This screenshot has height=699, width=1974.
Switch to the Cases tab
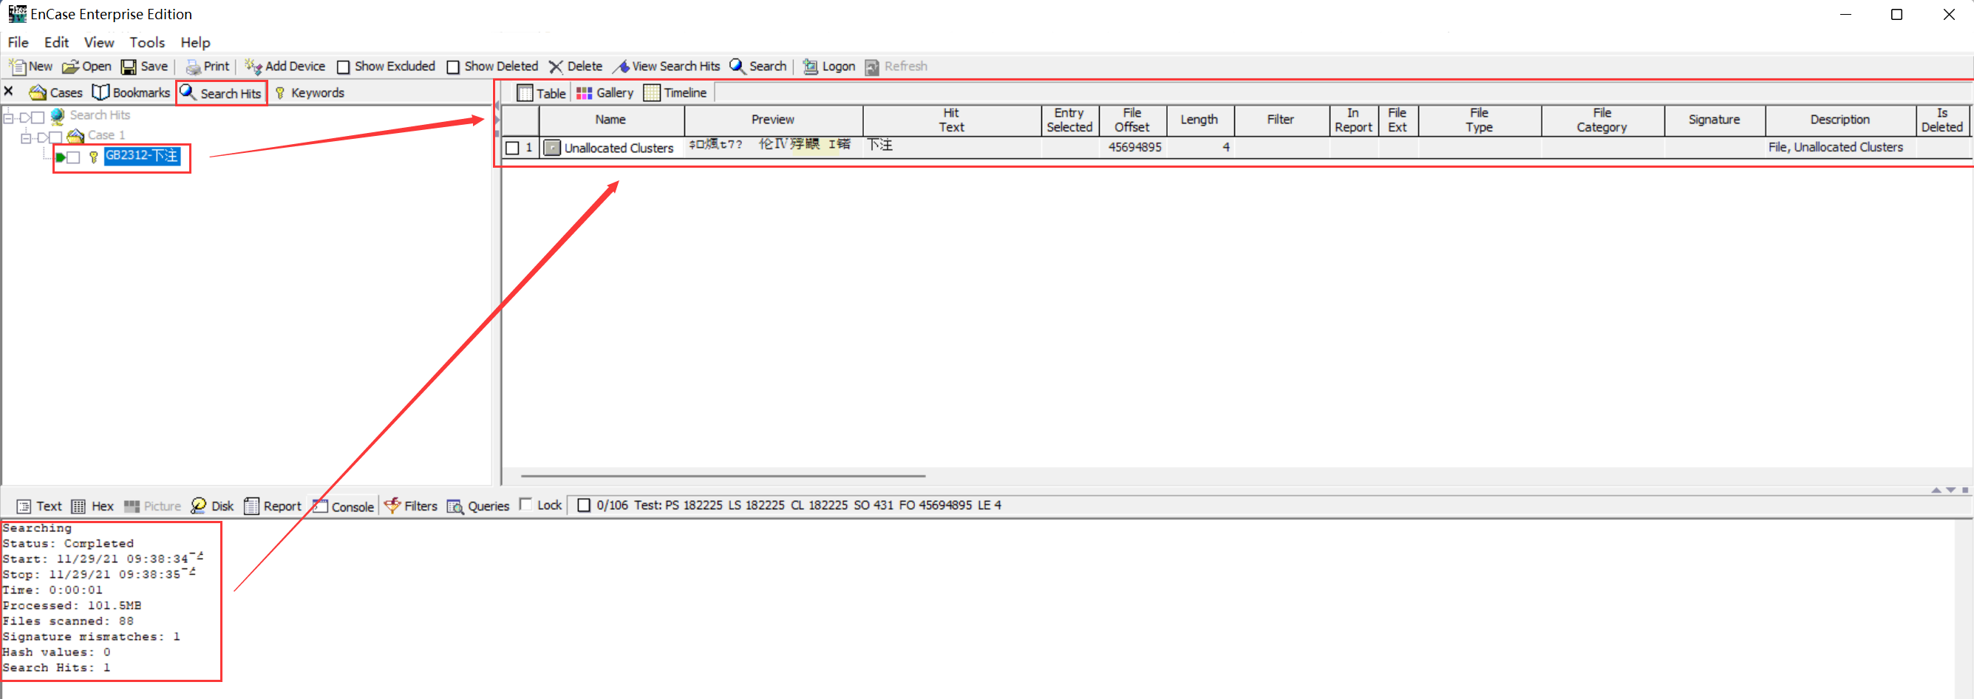pyautogui.click(x=55, y=93)
